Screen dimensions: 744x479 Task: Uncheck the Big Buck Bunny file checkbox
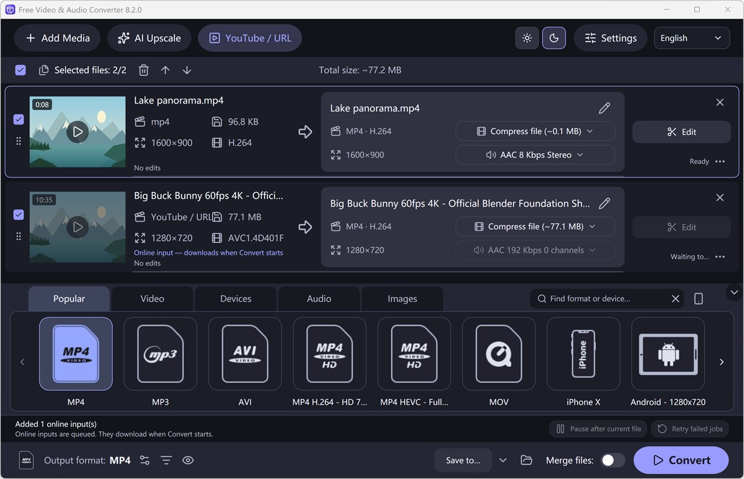coord(19,215)
